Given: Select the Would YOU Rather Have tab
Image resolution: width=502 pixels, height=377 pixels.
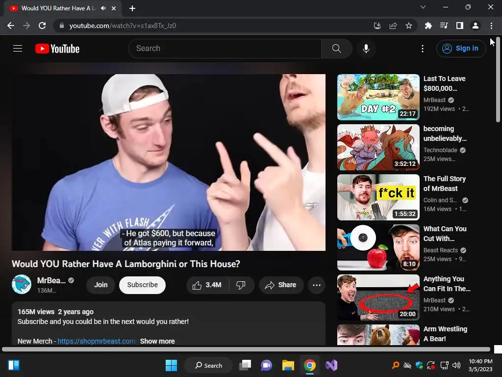Looking at the screenshot, I should (x=63, y=8).
